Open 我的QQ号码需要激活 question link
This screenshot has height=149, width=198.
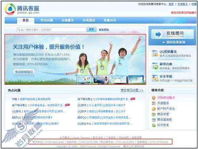107,111
